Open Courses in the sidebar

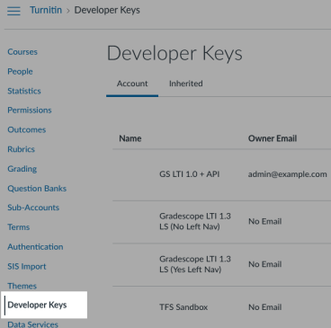point(22,52)
